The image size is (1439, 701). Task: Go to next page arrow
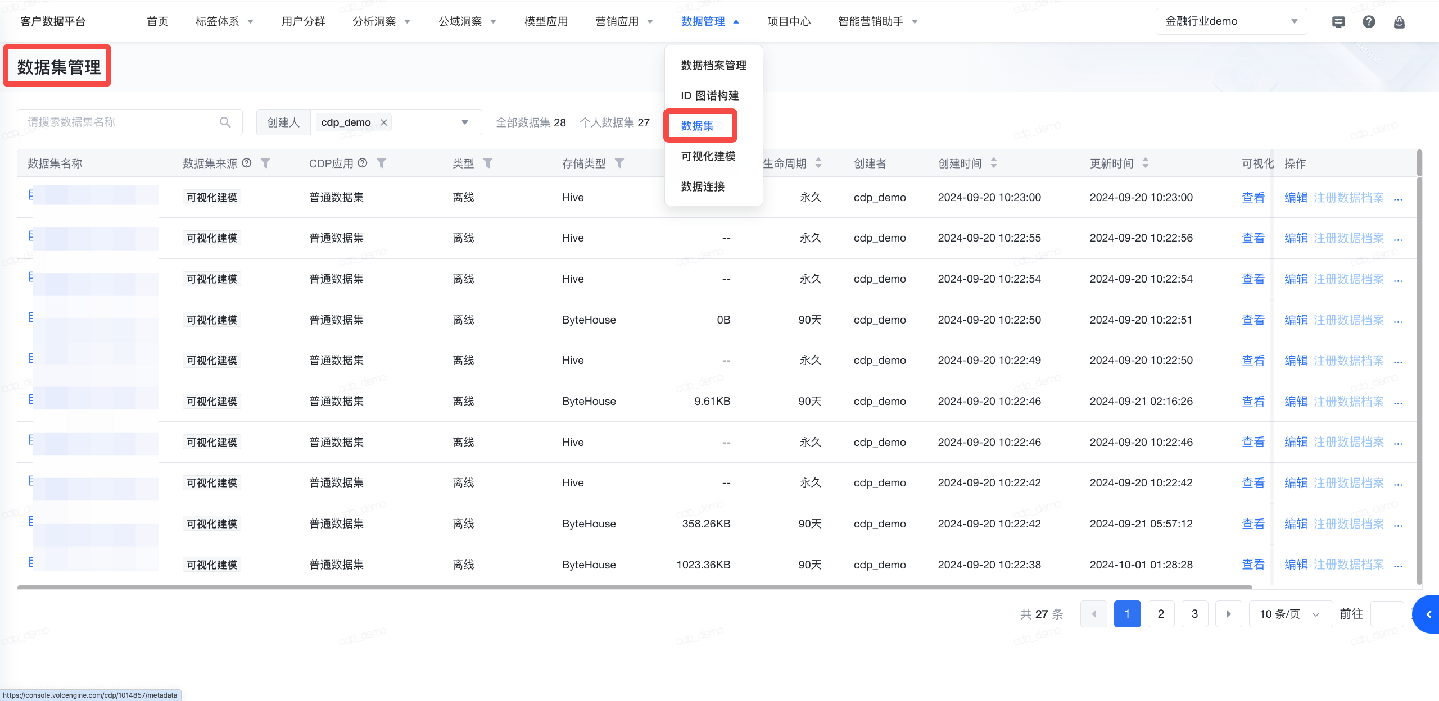point(1229,614)
